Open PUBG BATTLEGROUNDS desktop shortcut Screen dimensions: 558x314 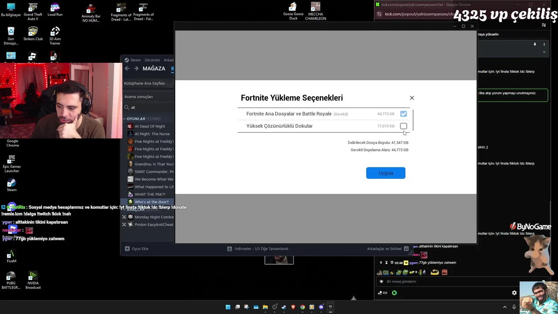coord(11,280)
